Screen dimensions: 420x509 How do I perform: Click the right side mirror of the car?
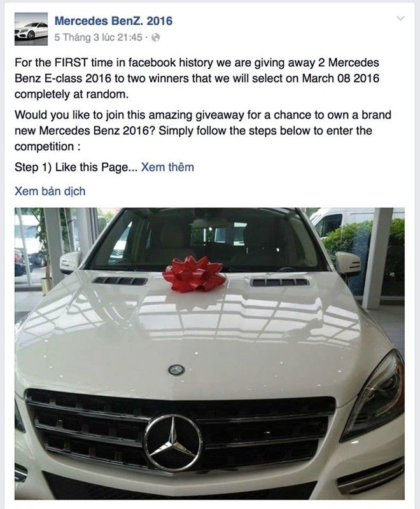point(347,265)
